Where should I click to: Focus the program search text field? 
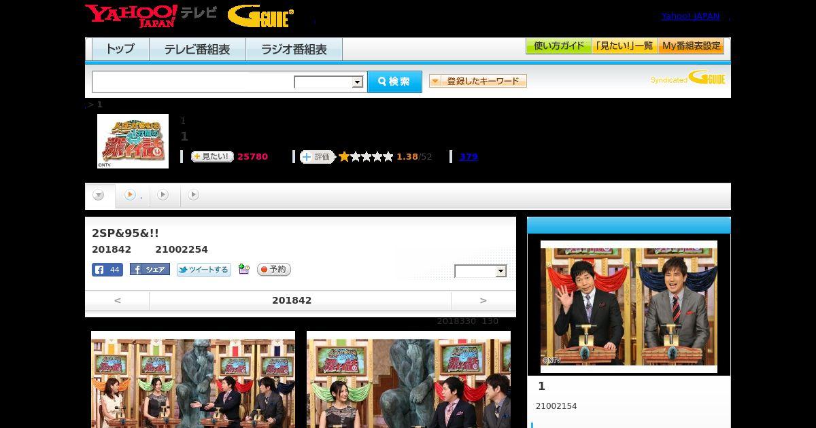(193, 82)
